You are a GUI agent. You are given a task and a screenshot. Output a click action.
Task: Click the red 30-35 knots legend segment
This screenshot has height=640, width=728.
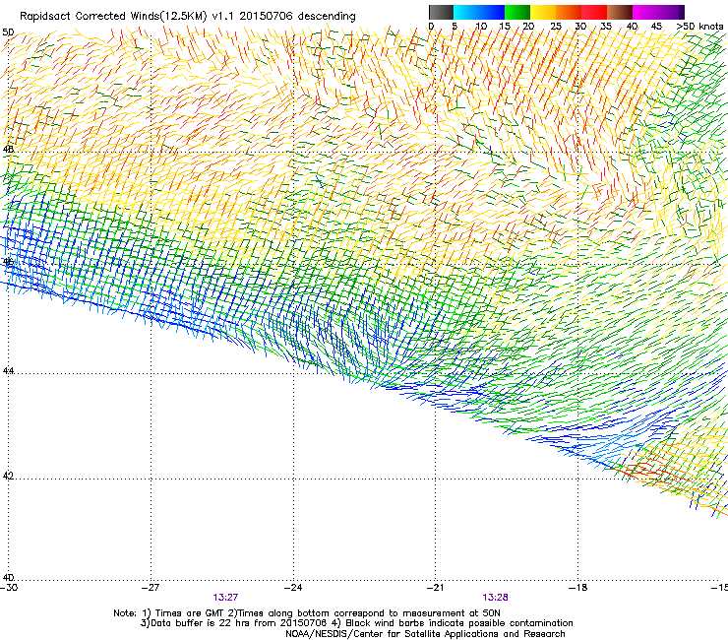click(594, 12)
